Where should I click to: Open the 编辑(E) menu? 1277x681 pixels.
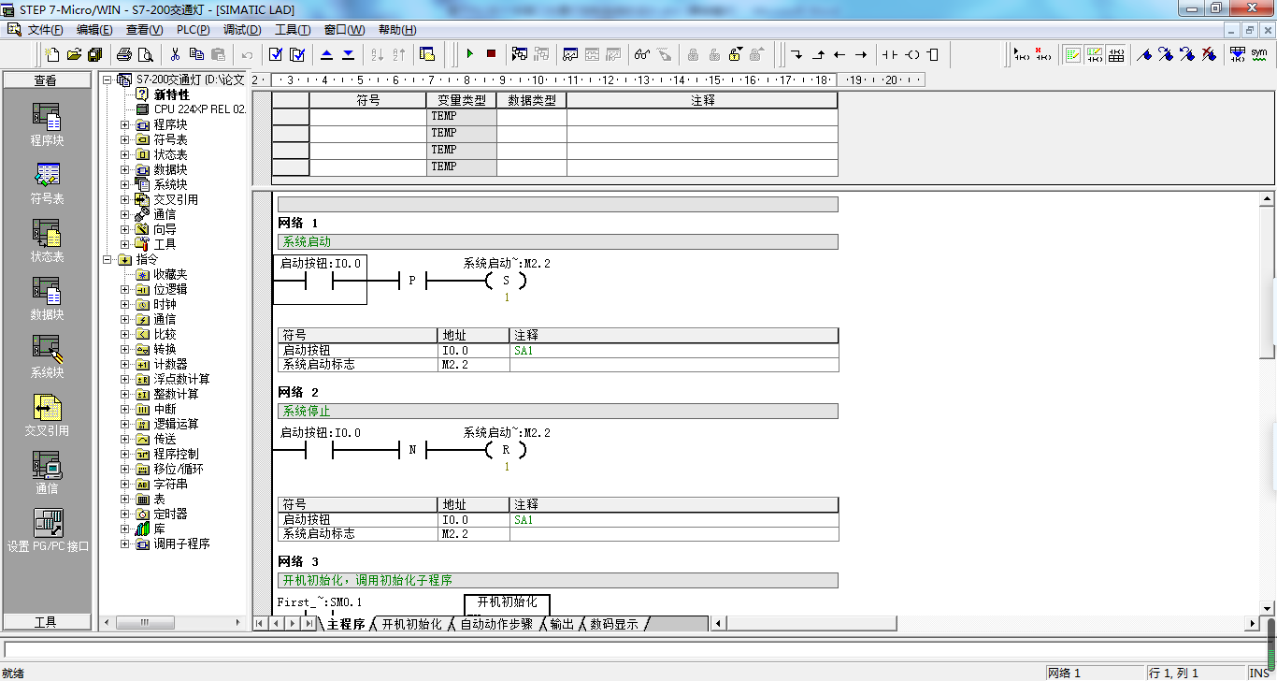click(94, 30)
